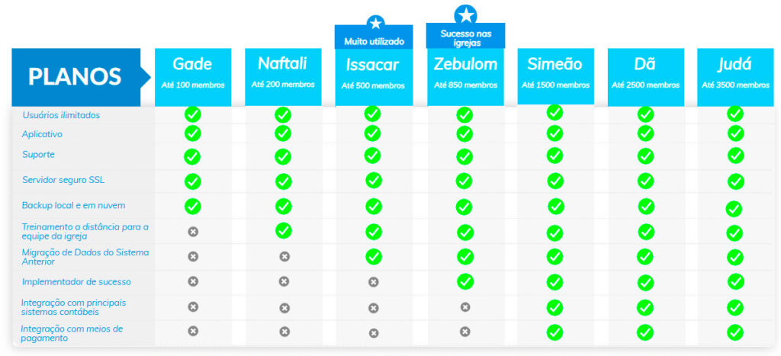The width and height of the screenshot is (781, 356).
Task: Click Gade's green check for Usuários ilimitados
Action: point(193,115)
